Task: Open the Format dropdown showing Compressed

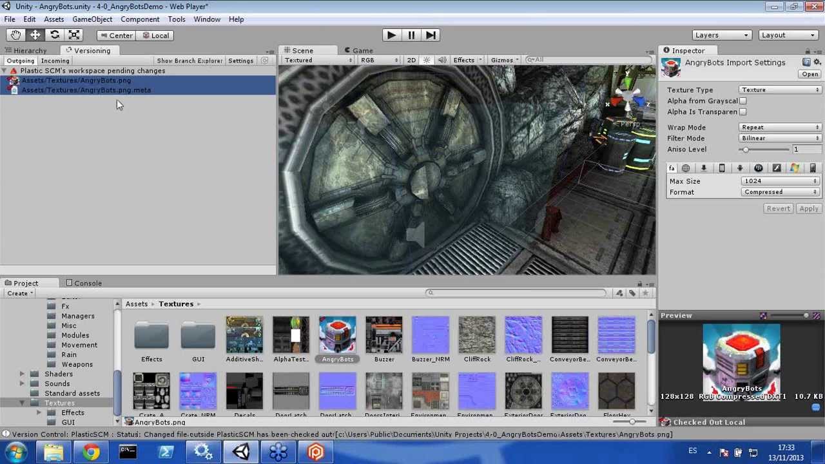Action: [x=779, y=191]
